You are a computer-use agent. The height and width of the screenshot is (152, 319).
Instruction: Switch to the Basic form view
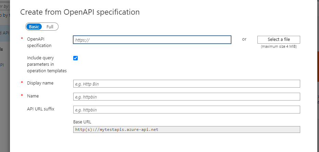tap(34, 27)
